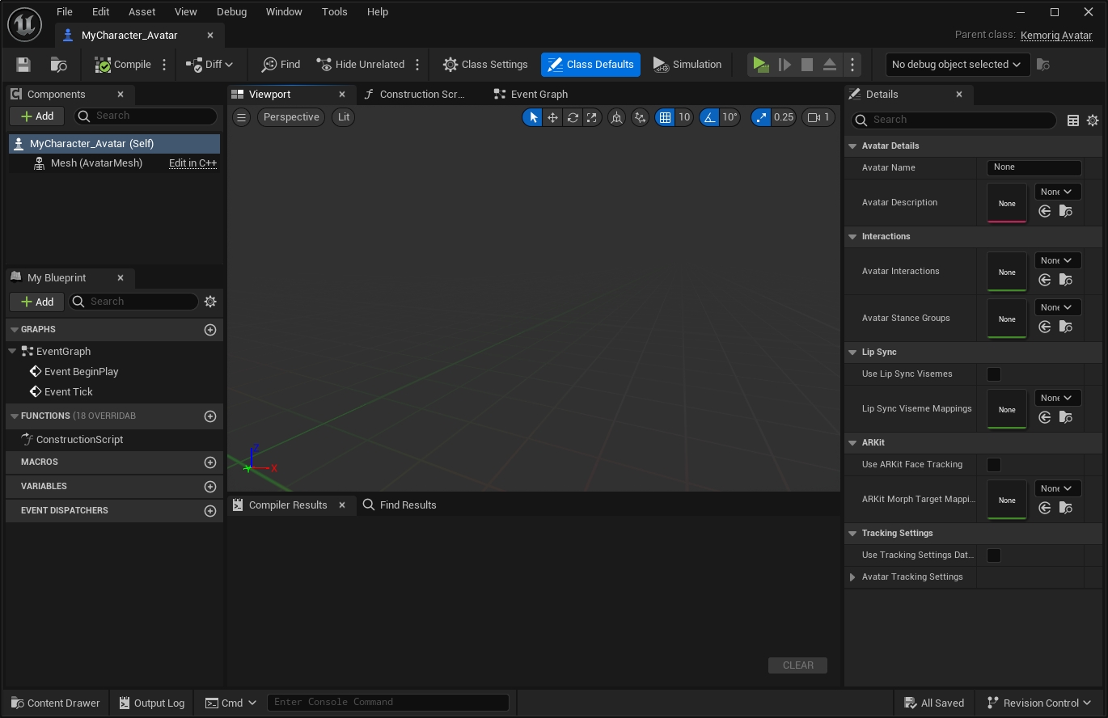Toggle Use Tracking Settings Data checkbox

(994, 555)
